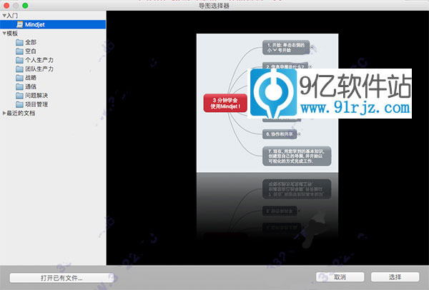Collapse the 模板 disclosure triangle
429x290 pixels.
[x=4, y=34]
